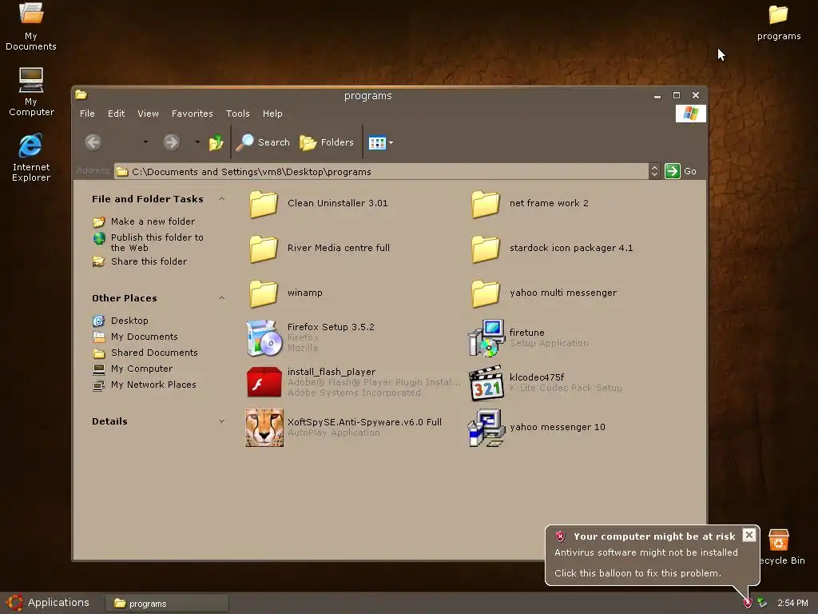The width and height of the screenshot is (818, 614).
Task: Open the Applications start menu
Action: click(x=48, y=603)
